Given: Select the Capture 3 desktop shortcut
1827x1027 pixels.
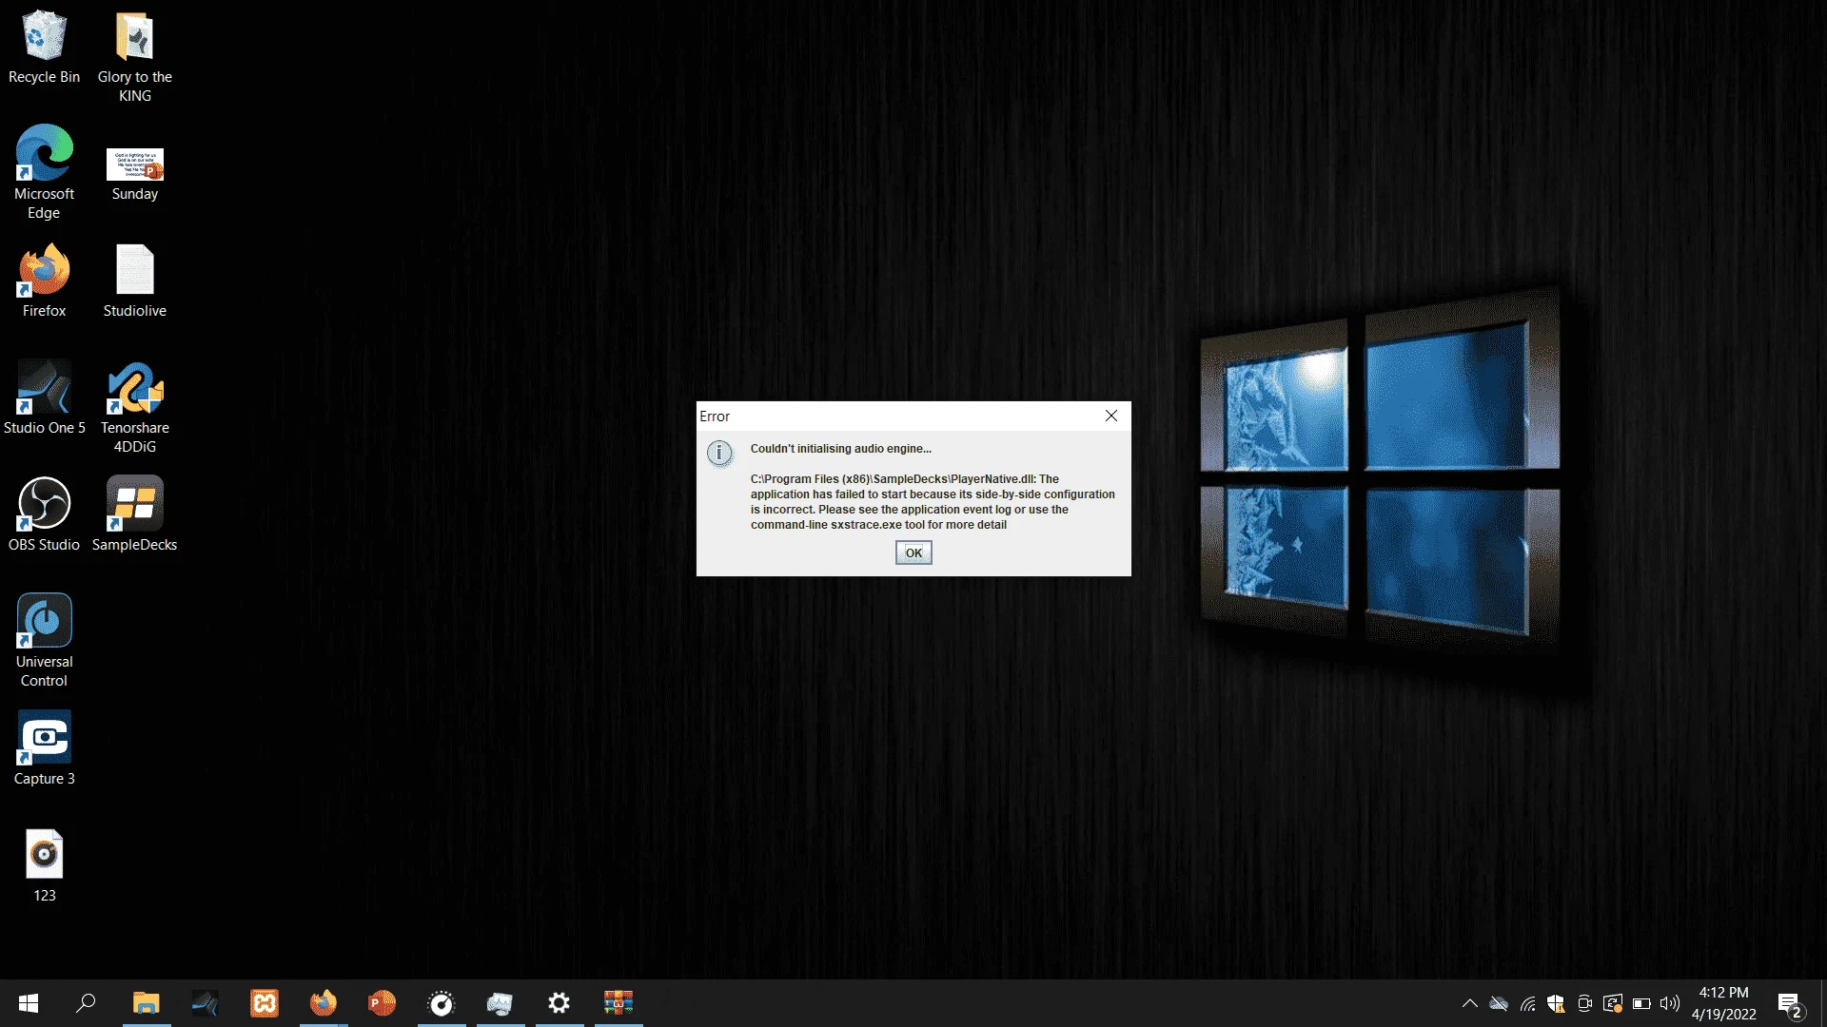Looking at the screenshot, I should coord(44,748).
